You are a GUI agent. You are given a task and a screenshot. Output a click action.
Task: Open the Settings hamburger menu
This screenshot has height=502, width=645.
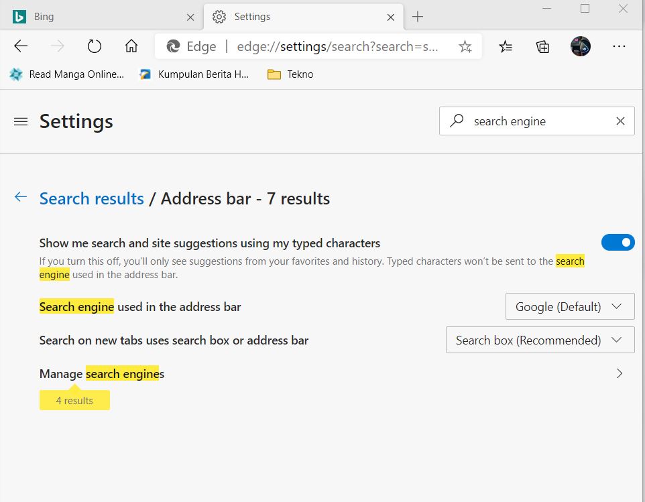[20, 121]
